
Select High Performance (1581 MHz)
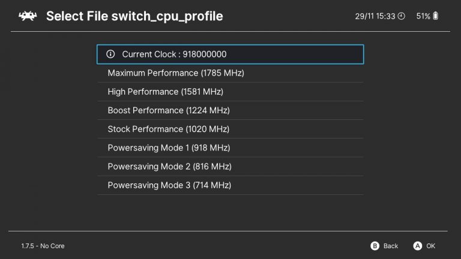tap(165, 92)
